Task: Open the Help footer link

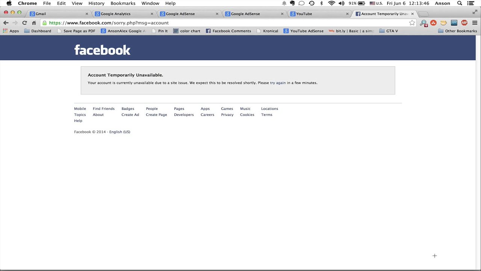Action: (x=78, y=121)
